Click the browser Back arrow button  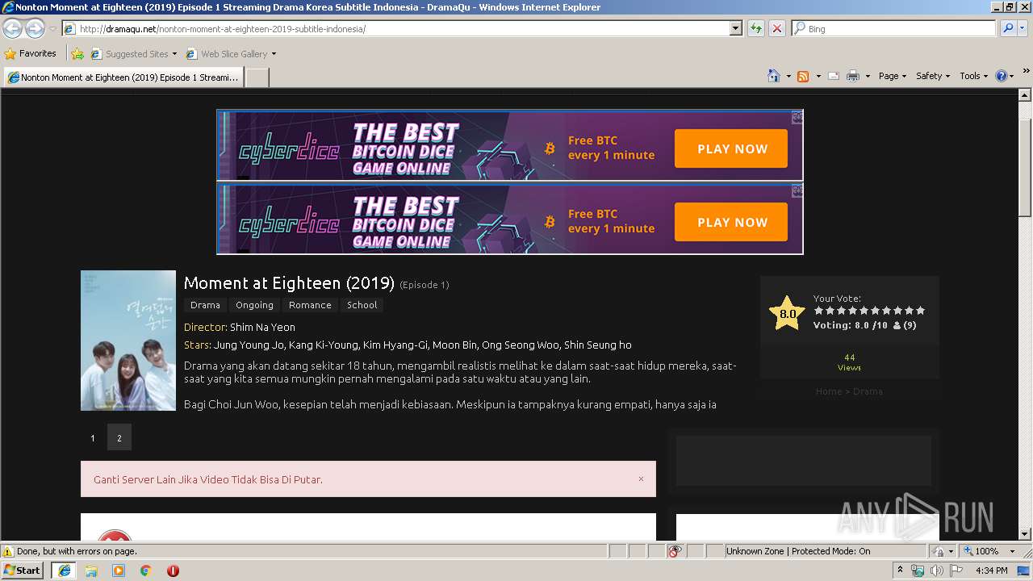[12, 28]
